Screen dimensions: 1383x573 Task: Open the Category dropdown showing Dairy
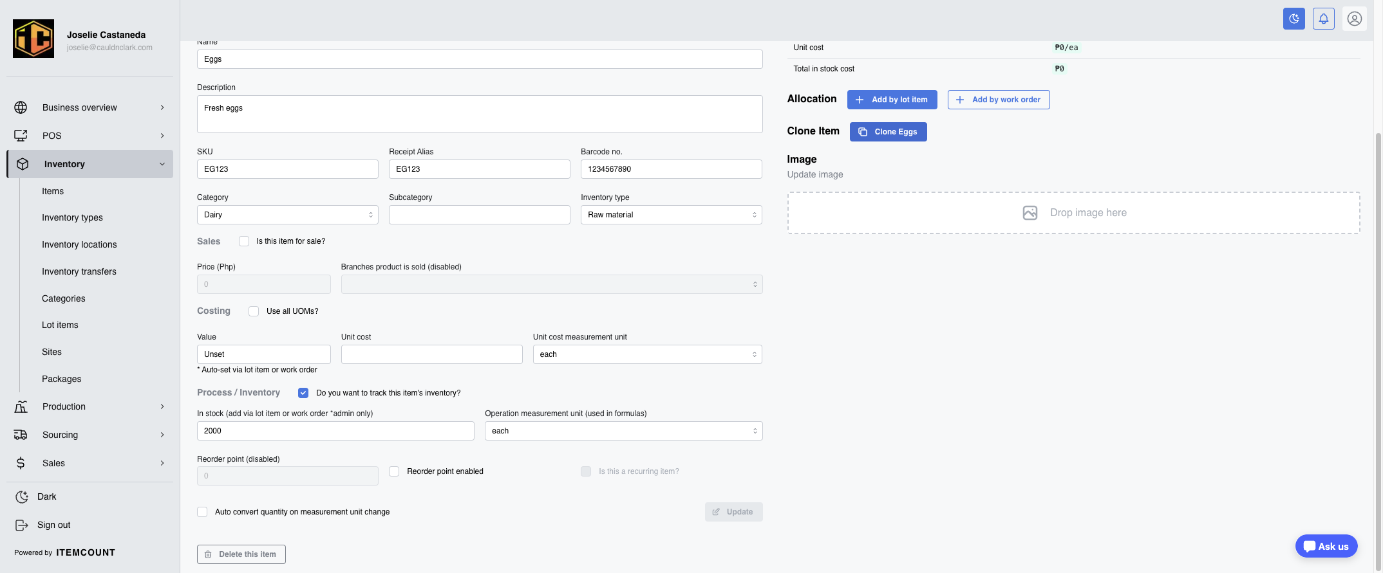[x=288, y=215]
